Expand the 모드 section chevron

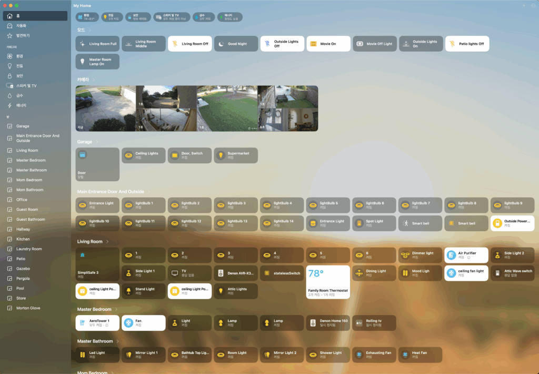click(x=89, y=30)
